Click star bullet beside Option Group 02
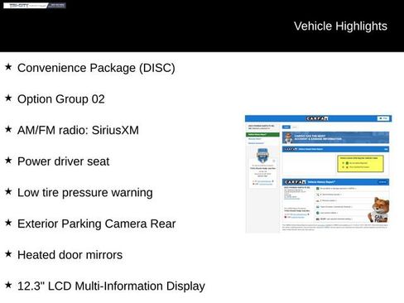 point(8,98)
